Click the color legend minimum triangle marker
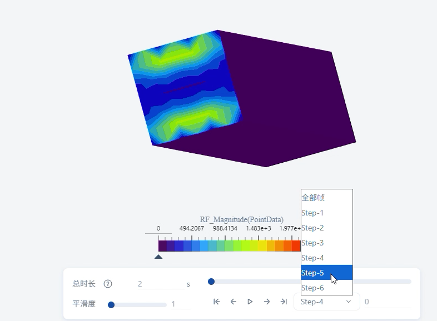This screenshot has width=437, height=321. [x=158, y=257]
